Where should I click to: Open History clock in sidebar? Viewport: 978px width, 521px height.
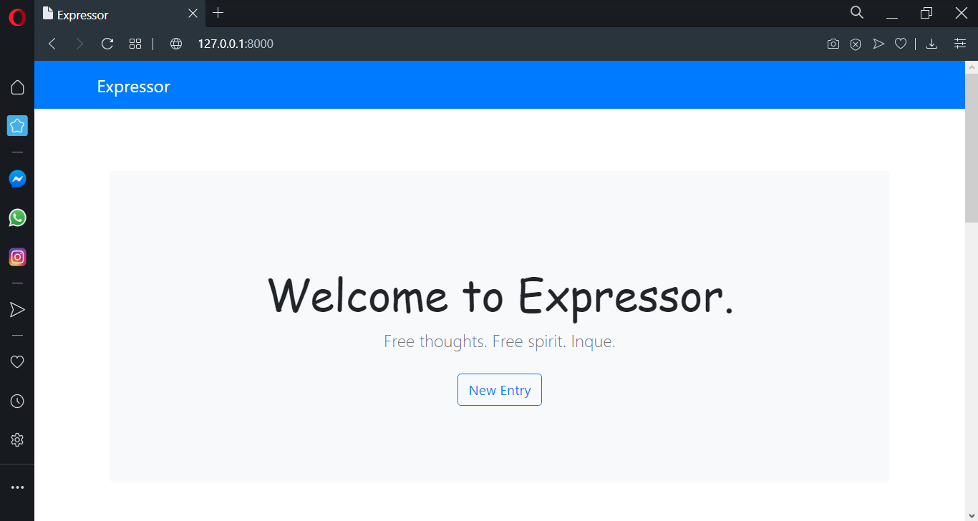17,401
